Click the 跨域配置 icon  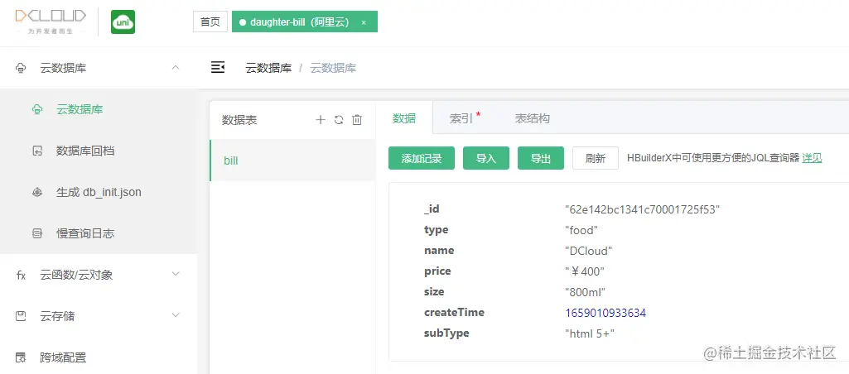pyautogui.click(x=21, y=357)
